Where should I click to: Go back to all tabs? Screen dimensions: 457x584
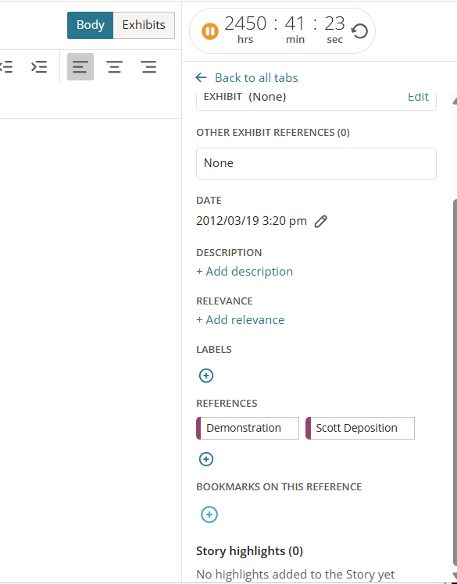pos(246,77)
